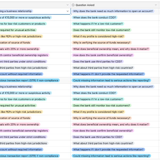Select the second 'Why is verifying the source of funds necessary?' tag

tap(102, 118)
